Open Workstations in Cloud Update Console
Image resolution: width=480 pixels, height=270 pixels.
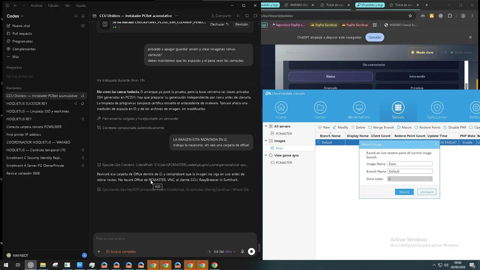point(359,111)
